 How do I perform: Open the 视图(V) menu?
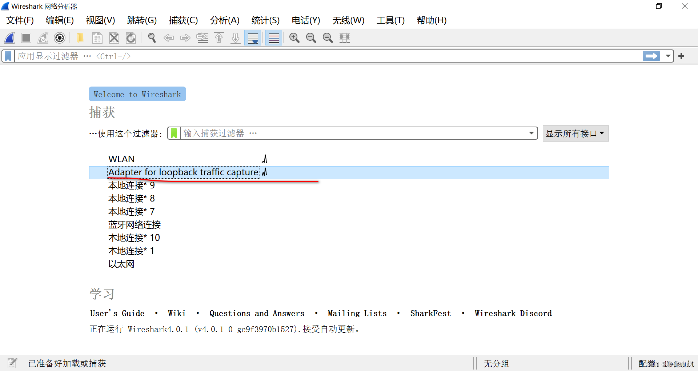tap(101, 20)
